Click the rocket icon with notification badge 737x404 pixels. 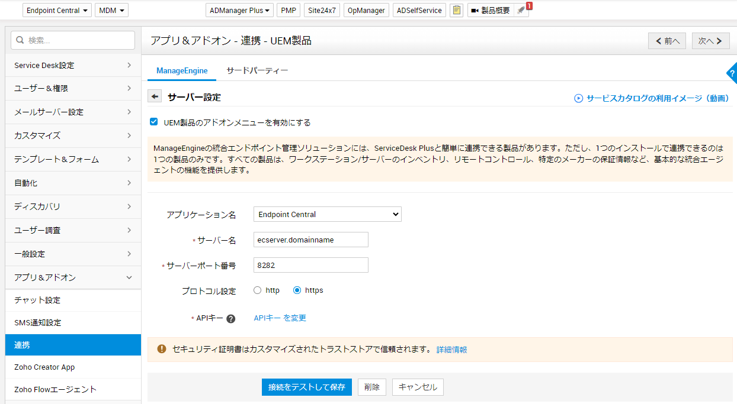point(521,11)
